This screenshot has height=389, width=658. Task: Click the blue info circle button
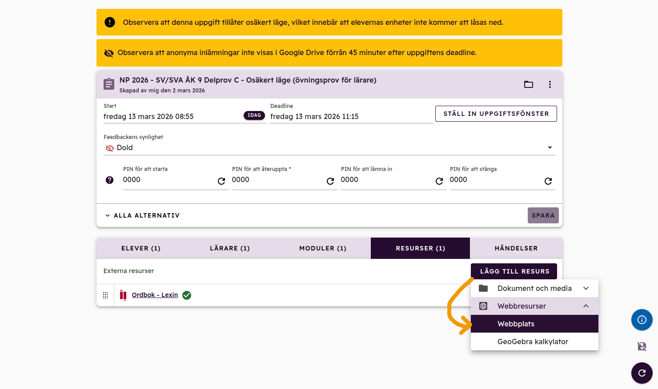(642, 320)
